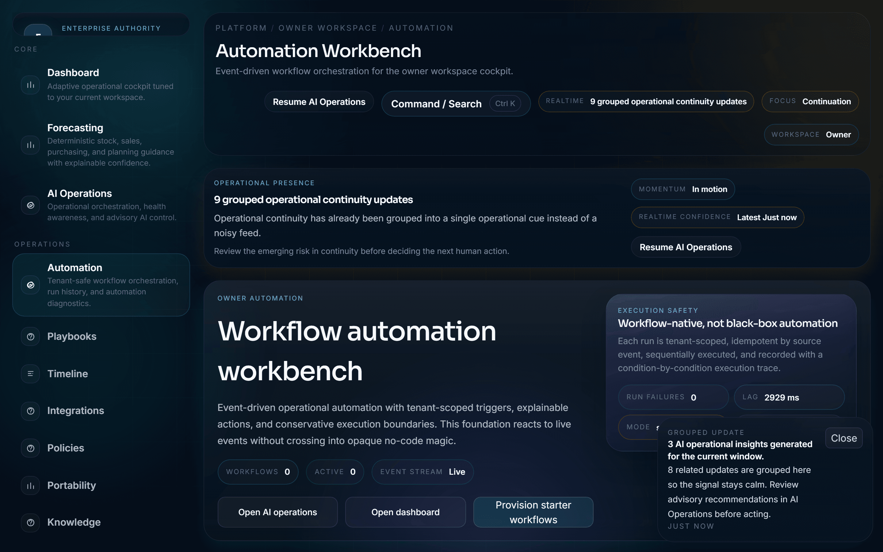Click the Timeline lines icon
Screen dimensions: 883x552
pos(31,374)
